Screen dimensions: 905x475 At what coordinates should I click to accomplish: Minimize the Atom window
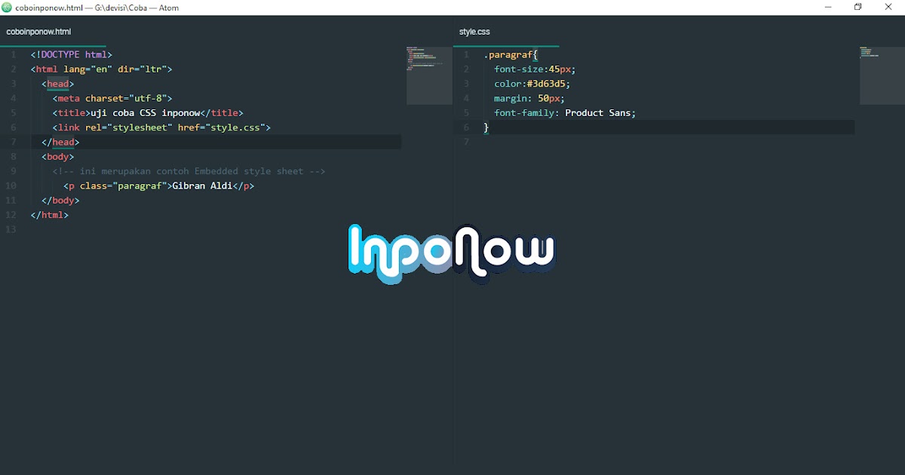point(828,8)
